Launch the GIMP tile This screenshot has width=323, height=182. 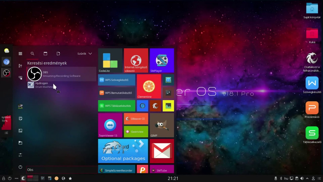162,125
